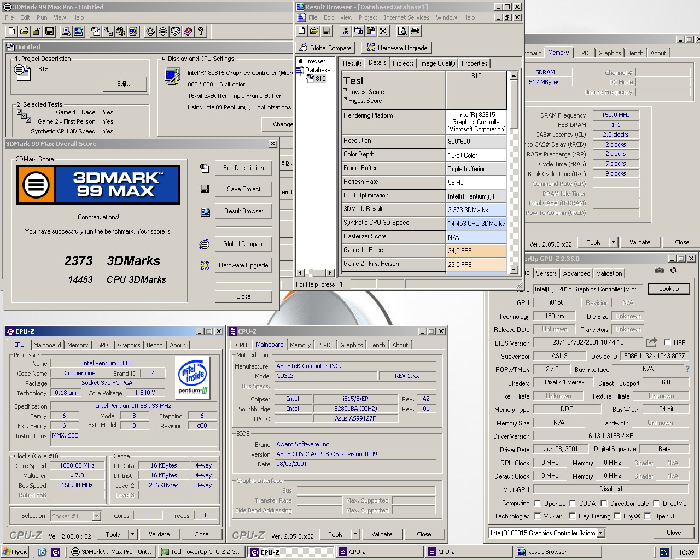700x560 pixels.
Task: Switch to Sensors tab in GPU-Z
Action: coord(546,273)
